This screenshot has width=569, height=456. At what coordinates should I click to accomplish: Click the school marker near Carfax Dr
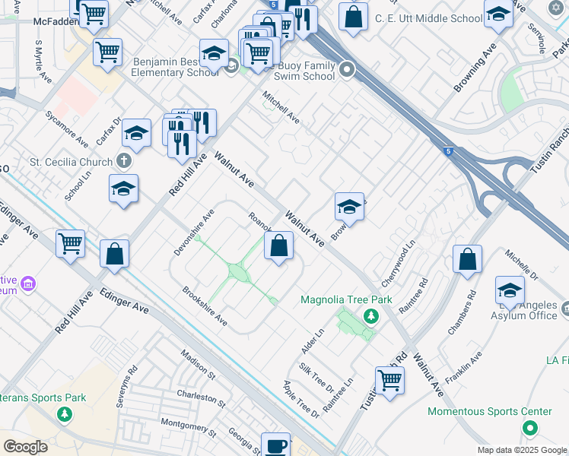[136, 134]
